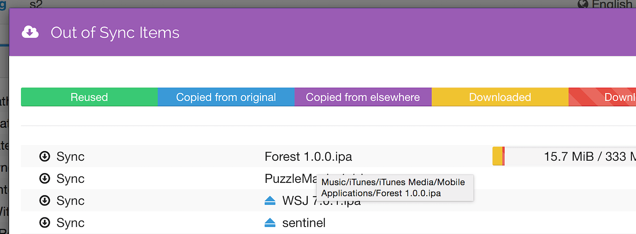Click the sentinel file name
636x234 pixels.
304,223
